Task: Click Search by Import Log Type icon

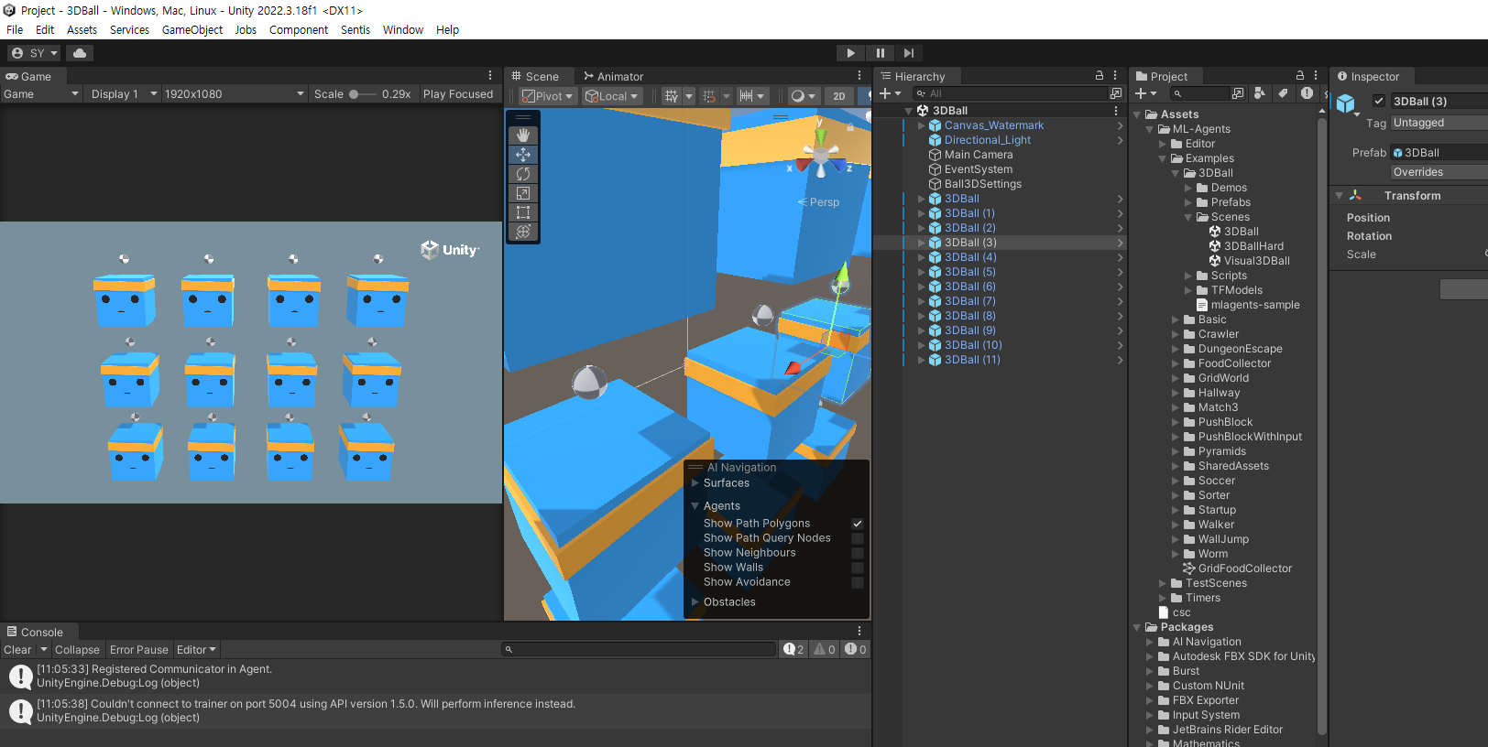Action: pyautogui.click(x=1307, y=92)
